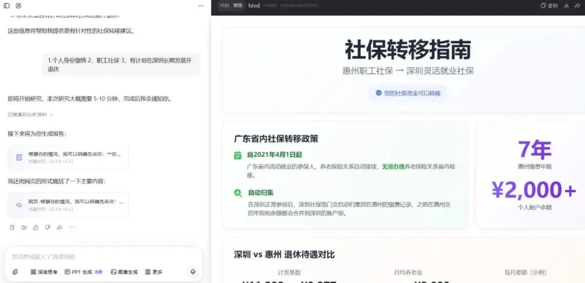The image size is (585, 283).
Task: Open the chat header three-dot menu
Action: pos(201,5)
